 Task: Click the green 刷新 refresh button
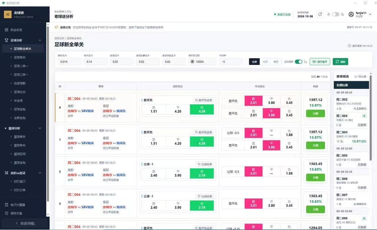[x=340, y=62]
